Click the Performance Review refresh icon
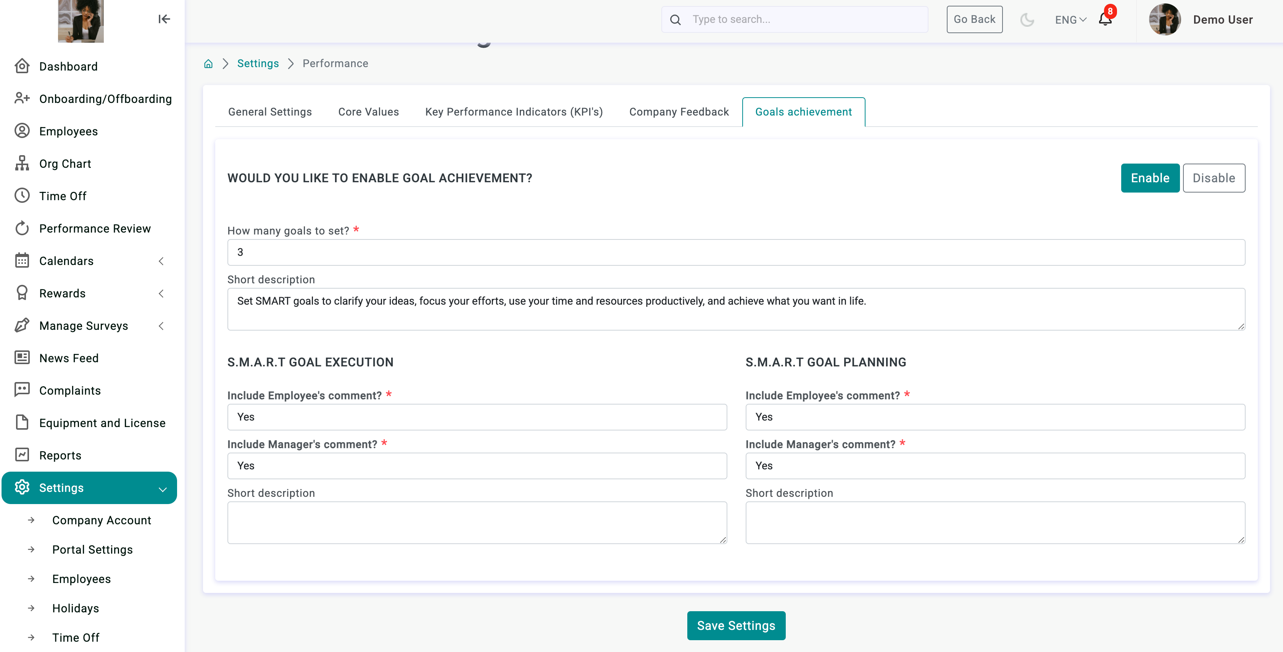The width and height of the screenshot is (1283, 652). coord(22,228)
